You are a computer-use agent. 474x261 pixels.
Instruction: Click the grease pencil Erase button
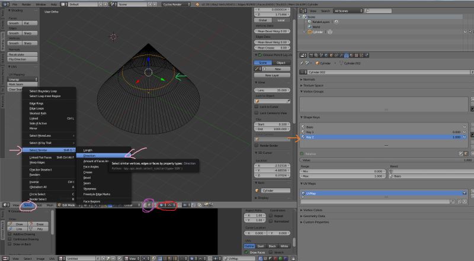coord(38,224)
